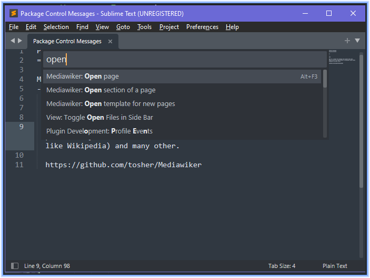
Task: Choose Plugin Development: Profile Events
Action: coord(182,131)
